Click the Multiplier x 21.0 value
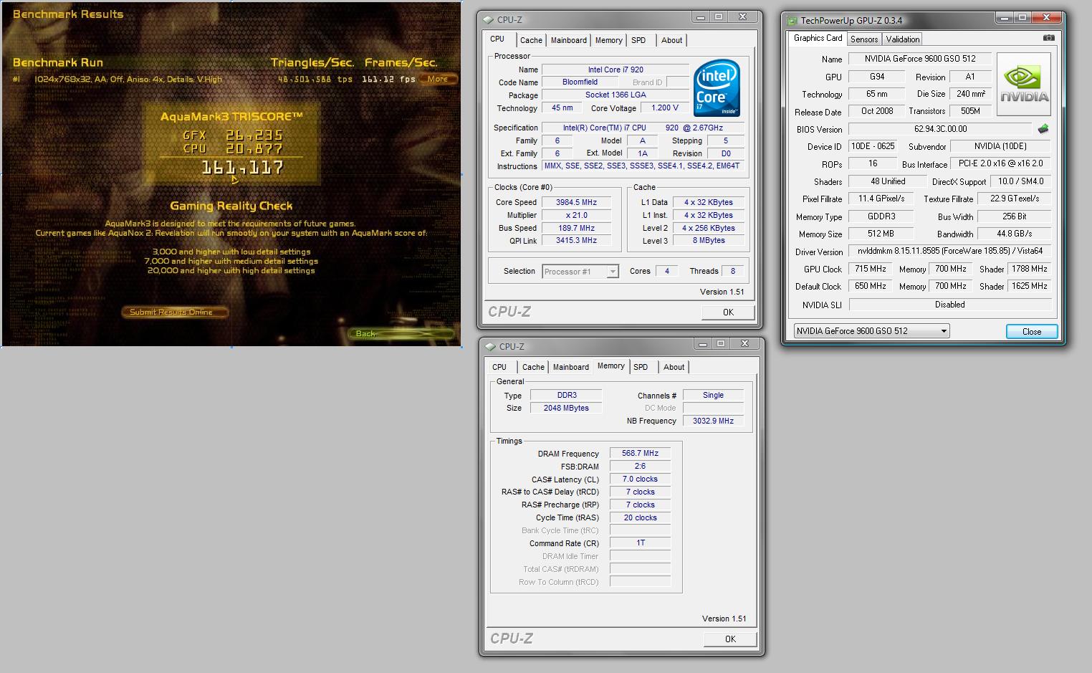Screen dimensions: 1092x673 (x=576, y=215)
